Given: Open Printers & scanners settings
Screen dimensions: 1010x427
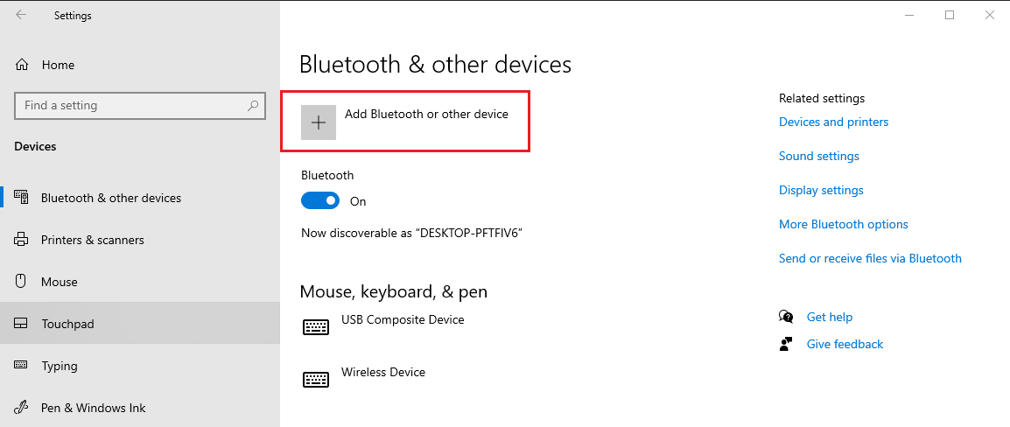Looking at the screenshot, I should 92,240.
